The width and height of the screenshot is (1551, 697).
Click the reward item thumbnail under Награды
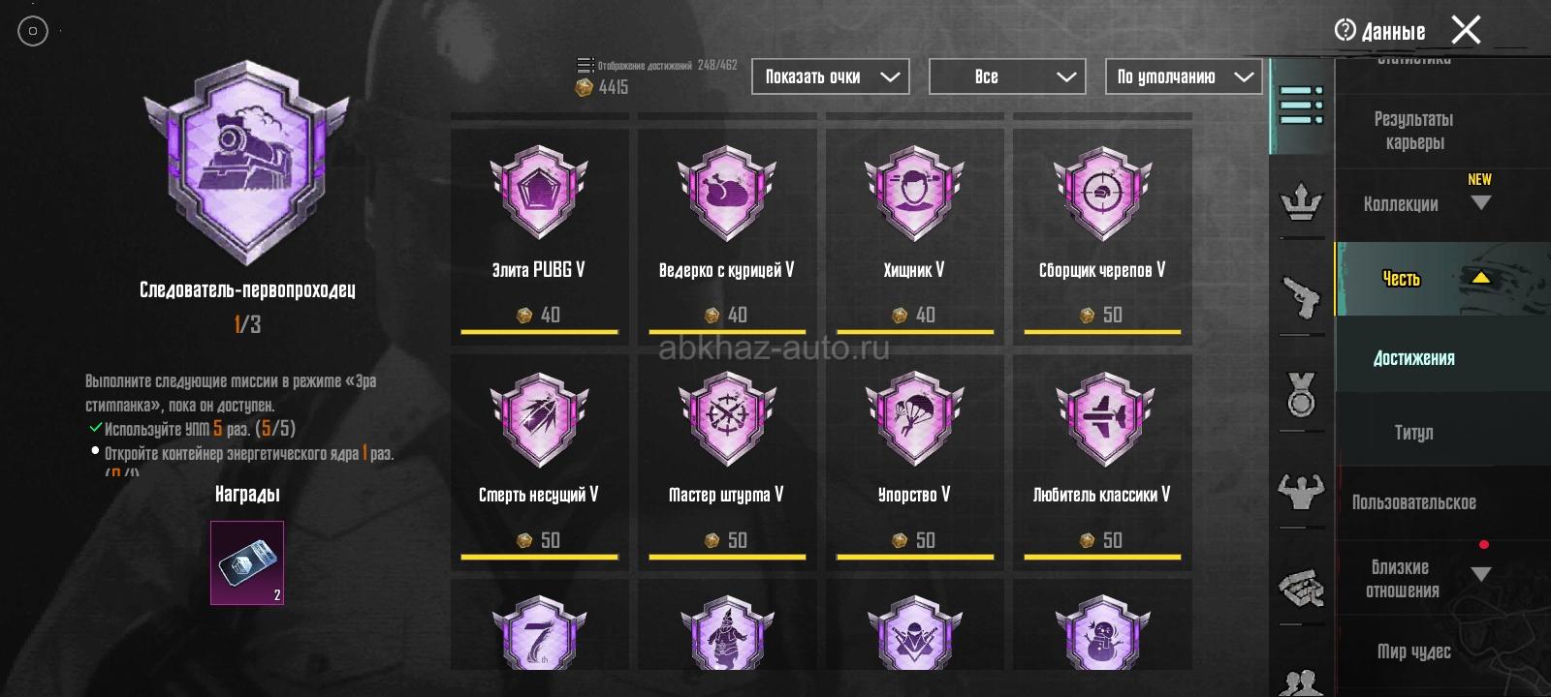click(247, 562)
